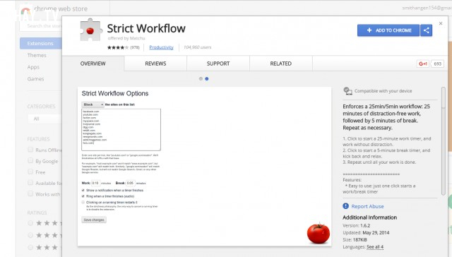
Task: Click the 693 plus-one count
Action: point(437,64)
